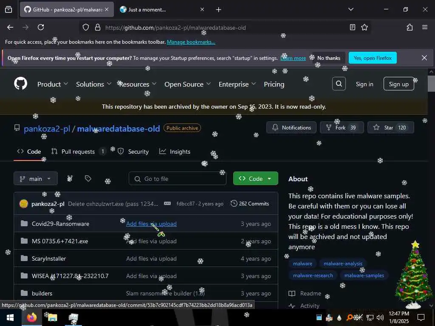Click the Notifications button

point(291,127)
